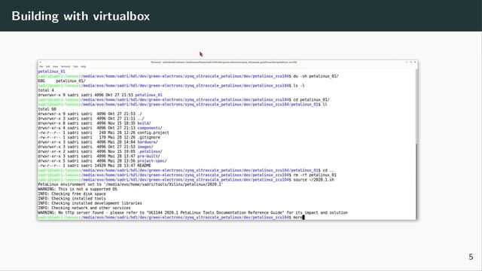Click the 'pre-built/' directory entry
Viewport: 482px width, 271px height.
click(x=148, y=156)
